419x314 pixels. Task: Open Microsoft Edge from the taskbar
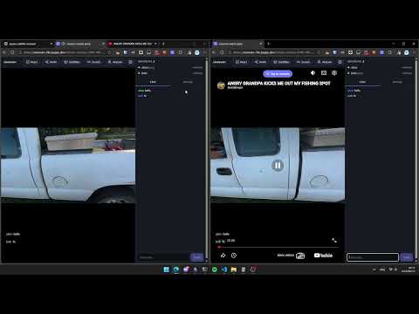click(176, 270)
